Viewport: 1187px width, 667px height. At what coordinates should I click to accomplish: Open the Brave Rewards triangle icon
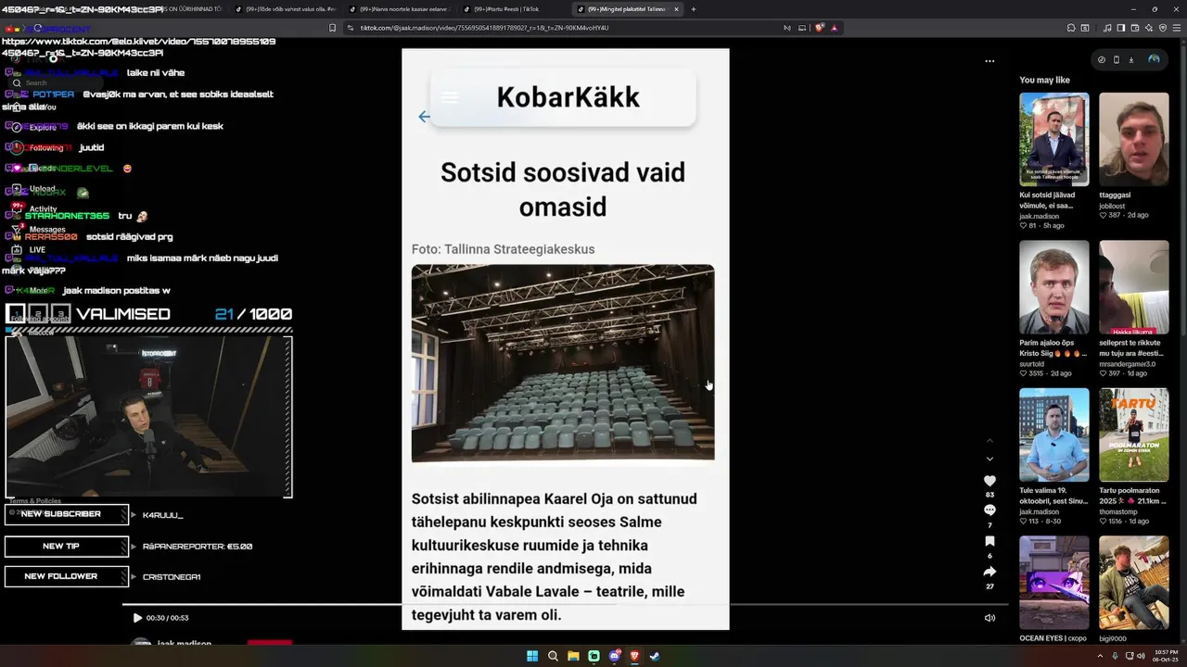click(835, 28)
